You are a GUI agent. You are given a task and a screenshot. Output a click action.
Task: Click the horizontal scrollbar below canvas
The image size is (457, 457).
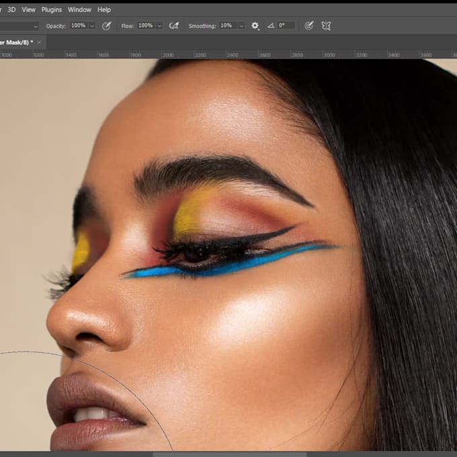point(230,454)
